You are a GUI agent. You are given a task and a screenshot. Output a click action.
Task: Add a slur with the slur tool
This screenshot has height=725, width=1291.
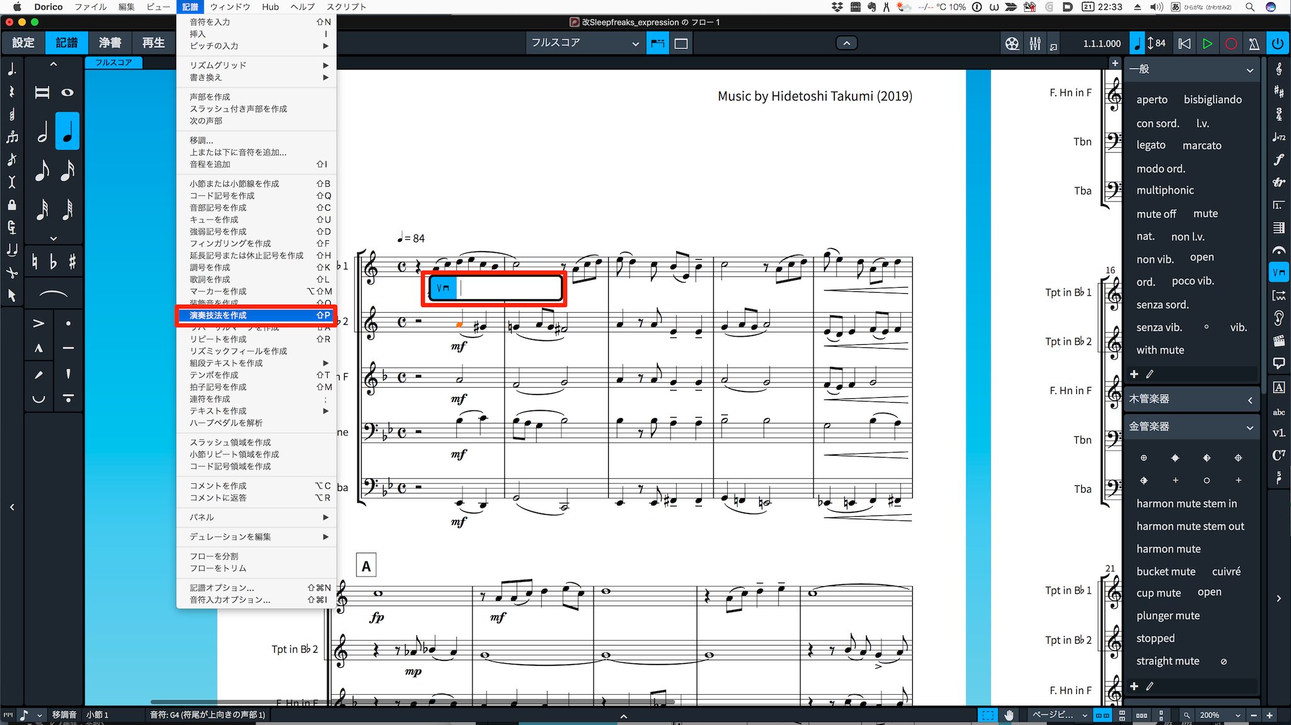[54, 294]
